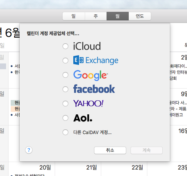Switch to the 월 month view tab
187x176 pixels.
point(118,16)
